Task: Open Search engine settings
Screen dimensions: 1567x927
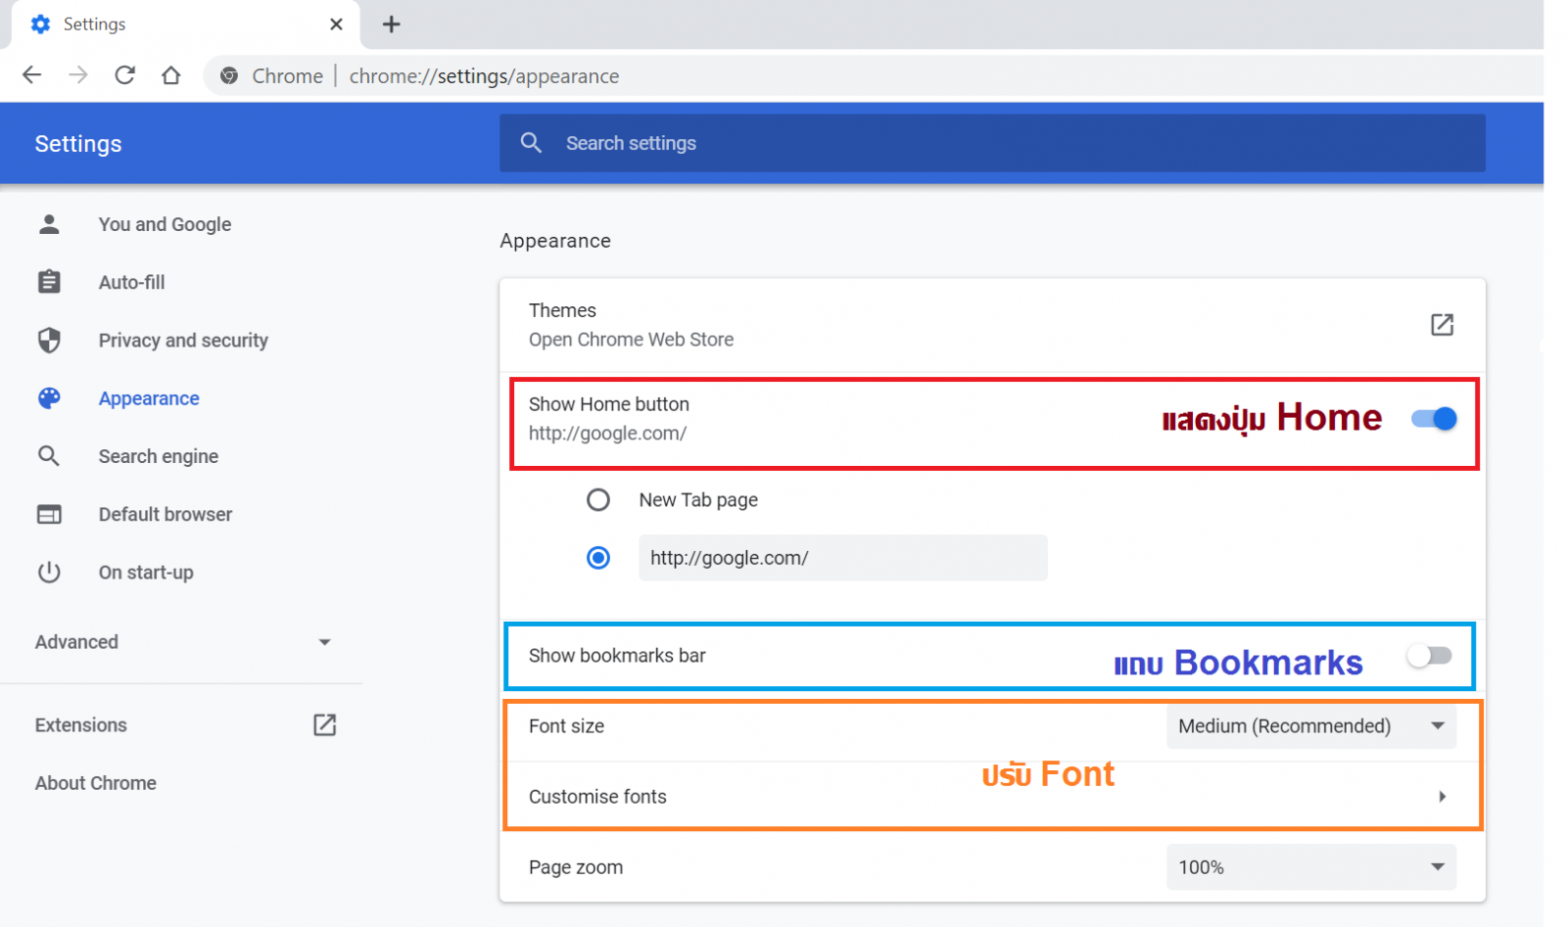Action: click(x=158, y=456)
